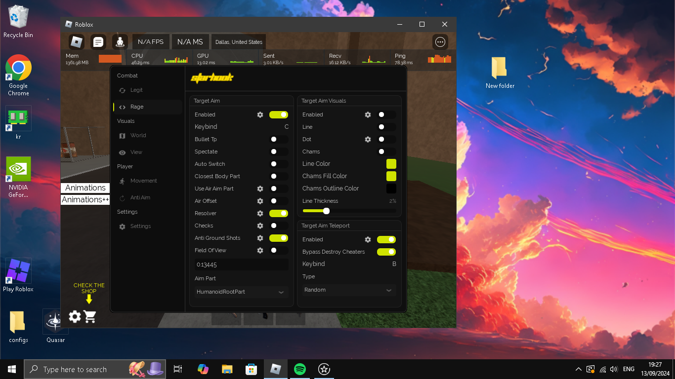Turn on Auto Switch
The height and width of the screenshot is (379, 675).
click(279, 164)
